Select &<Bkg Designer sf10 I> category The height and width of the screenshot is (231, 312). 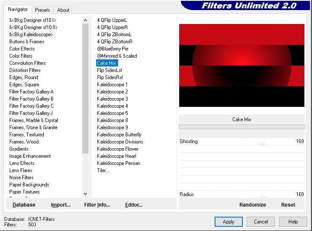pos(32,20)
